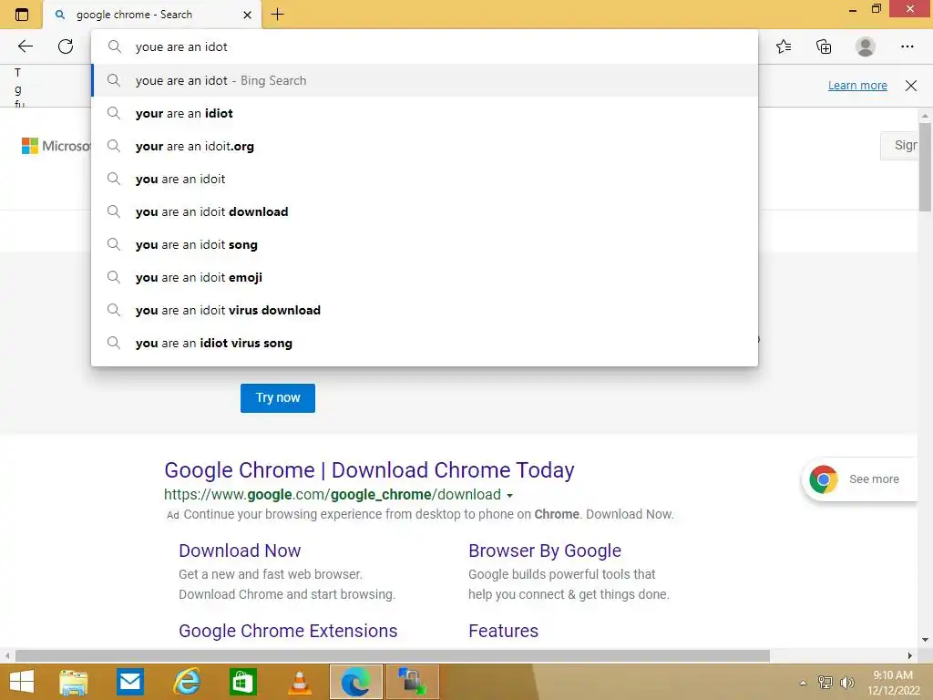This screenshot has height=700, width=933.
Task: Click the scroll right arrow of the horizontal scrollbar
Action: 910,655
